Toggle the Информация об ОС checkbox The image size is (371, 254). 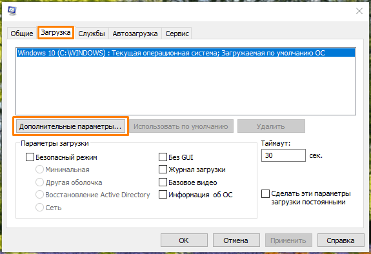point(163,195)
